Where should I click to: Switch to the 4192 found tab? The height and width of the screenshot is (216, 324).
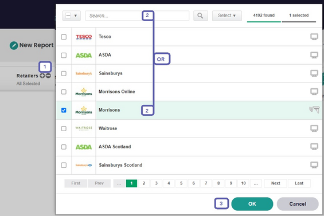point(264,15)
